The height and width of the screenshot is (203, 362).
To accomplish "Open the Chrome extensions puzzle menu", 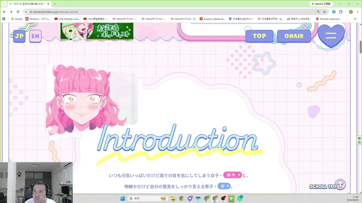I will pos(341,12).
